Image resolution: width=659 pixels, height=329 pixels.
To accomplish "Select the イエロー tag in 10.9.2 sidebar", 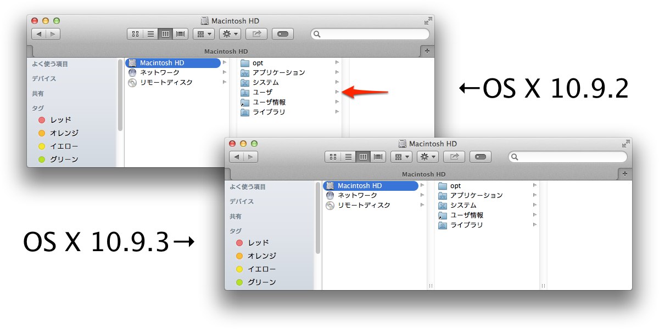I will tap(64, 146).
